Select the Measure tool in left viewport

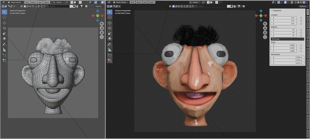[4, 50]
